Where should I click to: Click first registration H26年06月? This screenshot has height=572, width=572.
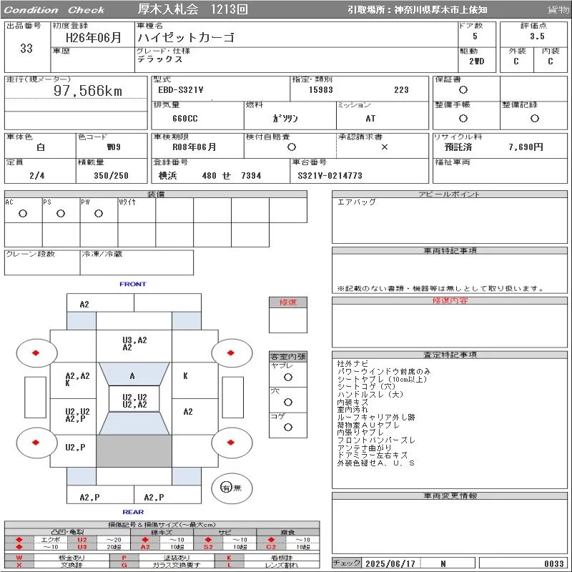(x=93, y=37)
